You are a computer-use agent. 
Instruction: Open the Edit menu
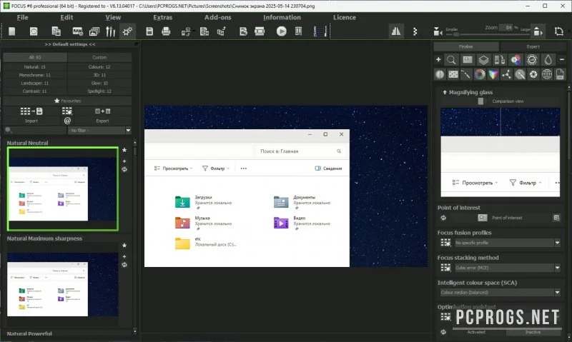[x=66, y=17]
